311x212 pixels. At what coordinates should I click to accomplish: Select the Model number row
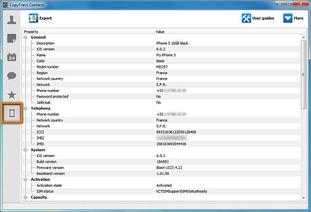pos(162,67)
